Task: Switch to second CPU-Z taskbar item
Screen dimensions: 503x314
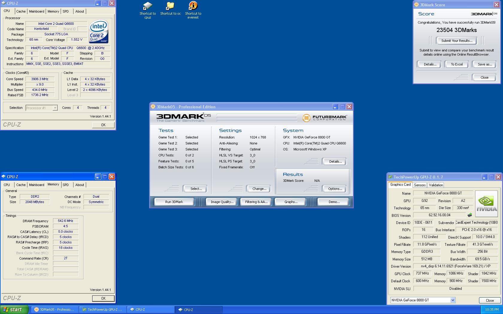Action: [x=199, y=310]
